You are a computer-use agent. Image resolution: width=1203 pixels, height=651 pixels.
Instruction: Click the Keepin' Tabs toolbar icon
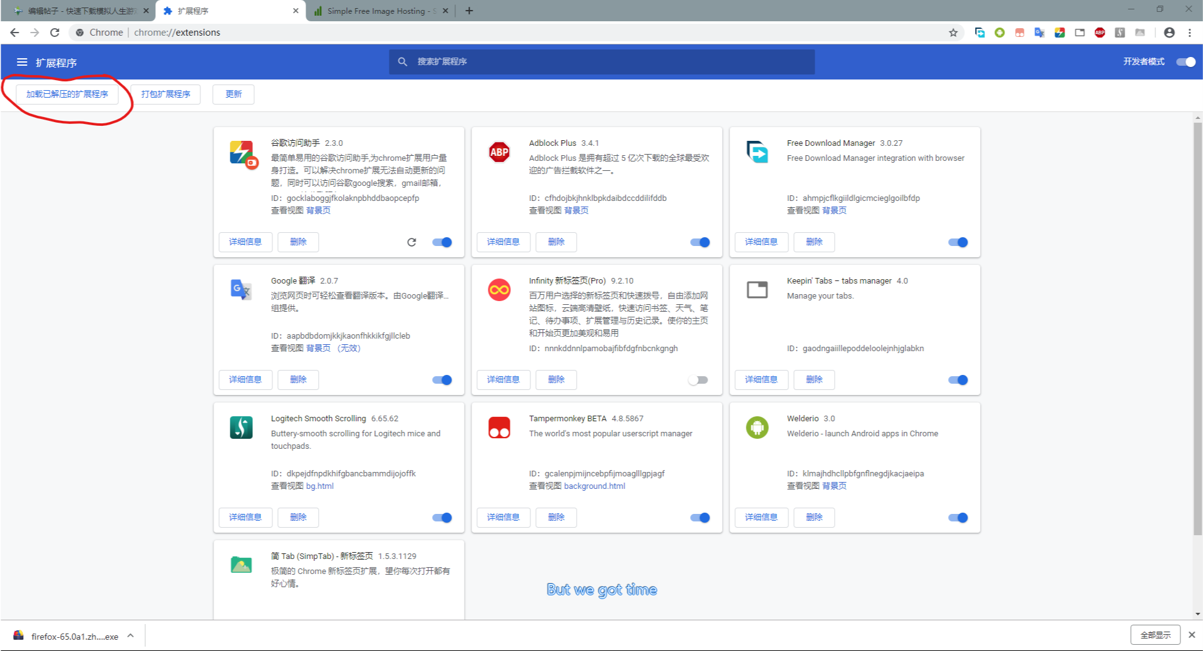[1080, 33]
